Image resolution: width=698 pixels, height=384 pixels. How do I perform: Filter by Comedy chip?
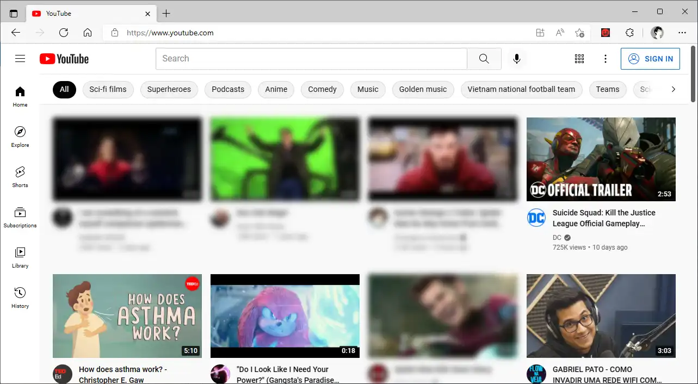click(322, 89)
